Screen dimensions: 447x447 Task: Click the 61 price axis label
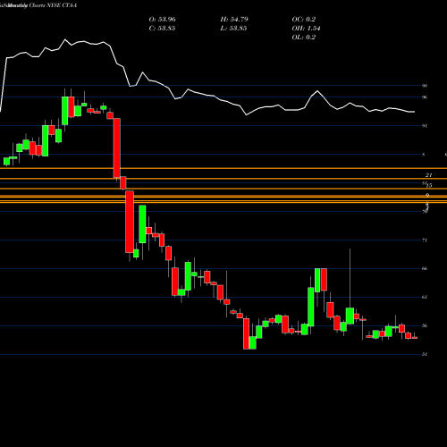(425, 297)
